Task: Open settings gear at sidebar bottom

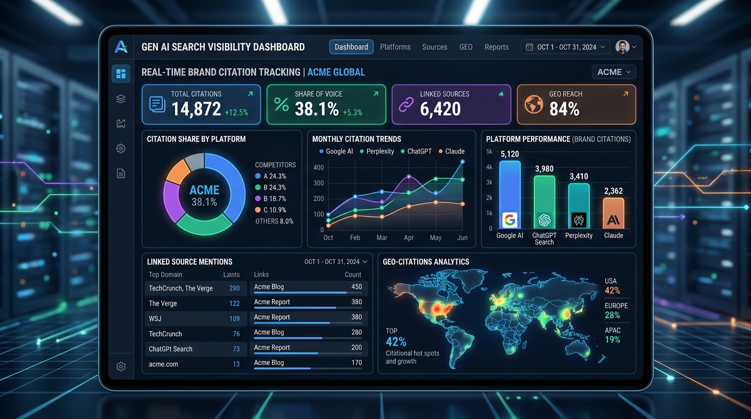Action: pos(121,366)
